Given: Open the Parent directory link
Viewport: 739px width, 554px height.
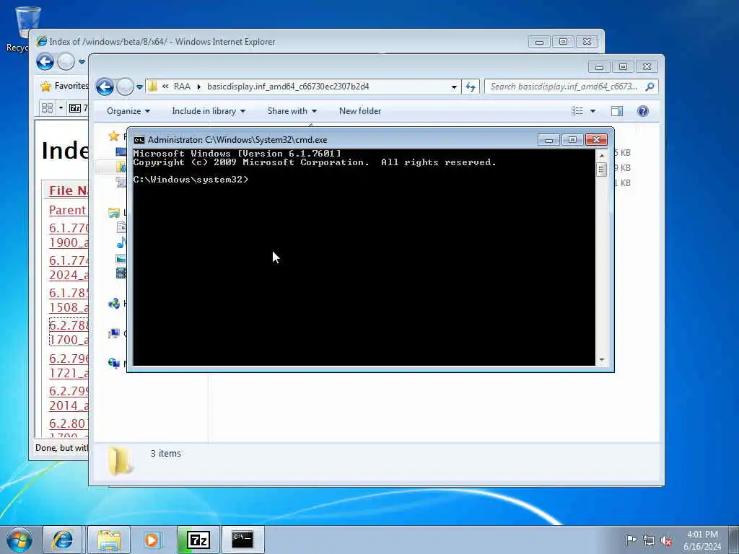Looking at the screenshot, I should [x=69, y=210].
